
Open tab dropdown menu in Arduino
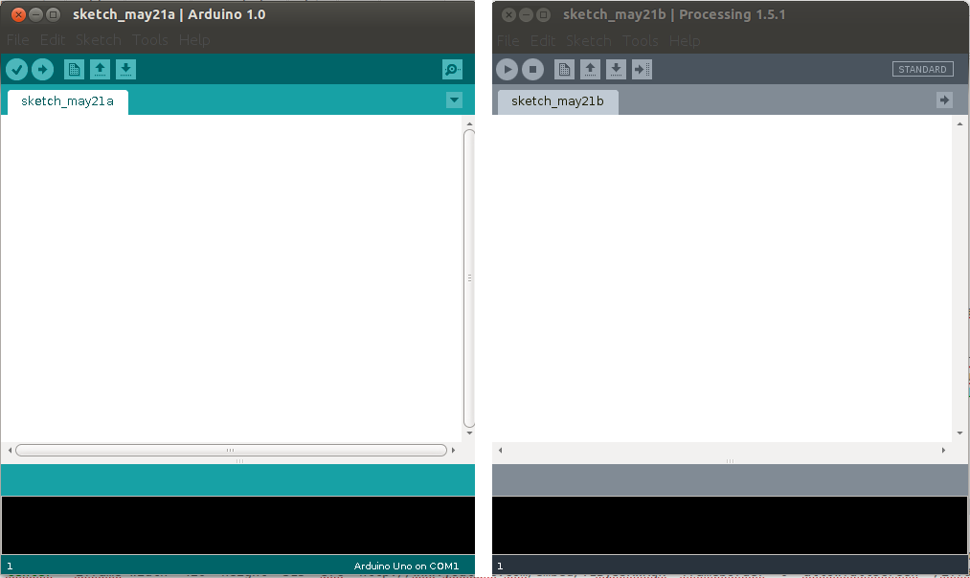click(454, 100)
